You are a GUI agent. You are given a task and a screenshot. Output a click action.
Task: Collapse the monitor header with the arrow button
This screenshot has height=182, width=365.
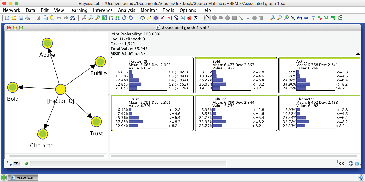point(358,54)
